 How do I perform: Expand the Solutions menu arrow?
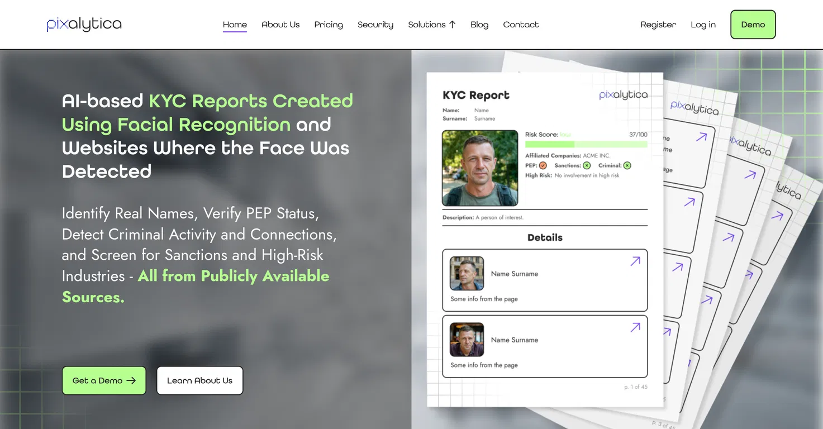click(x=453, y=25)
